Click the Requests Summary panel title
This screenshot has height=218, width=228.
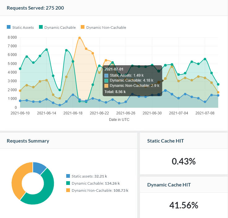click(x=28, y=141)
